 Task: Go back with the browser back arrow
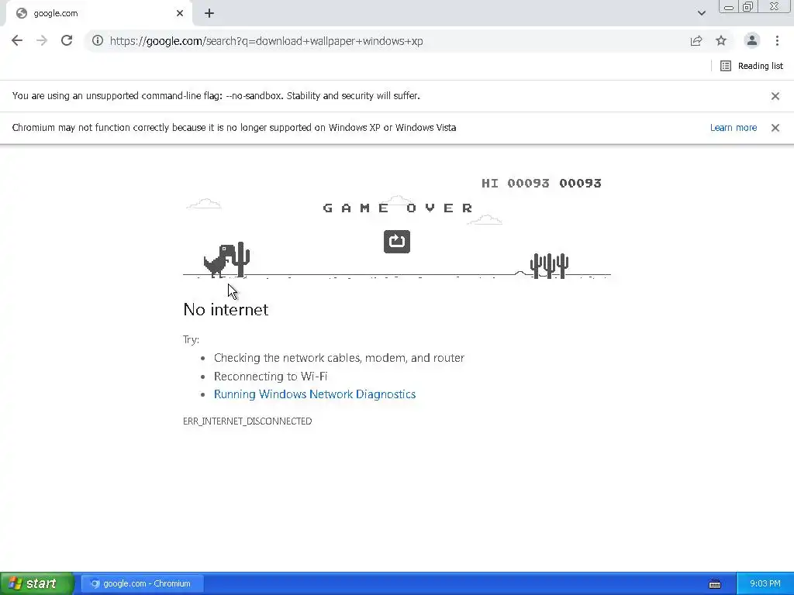coord(17,40)
